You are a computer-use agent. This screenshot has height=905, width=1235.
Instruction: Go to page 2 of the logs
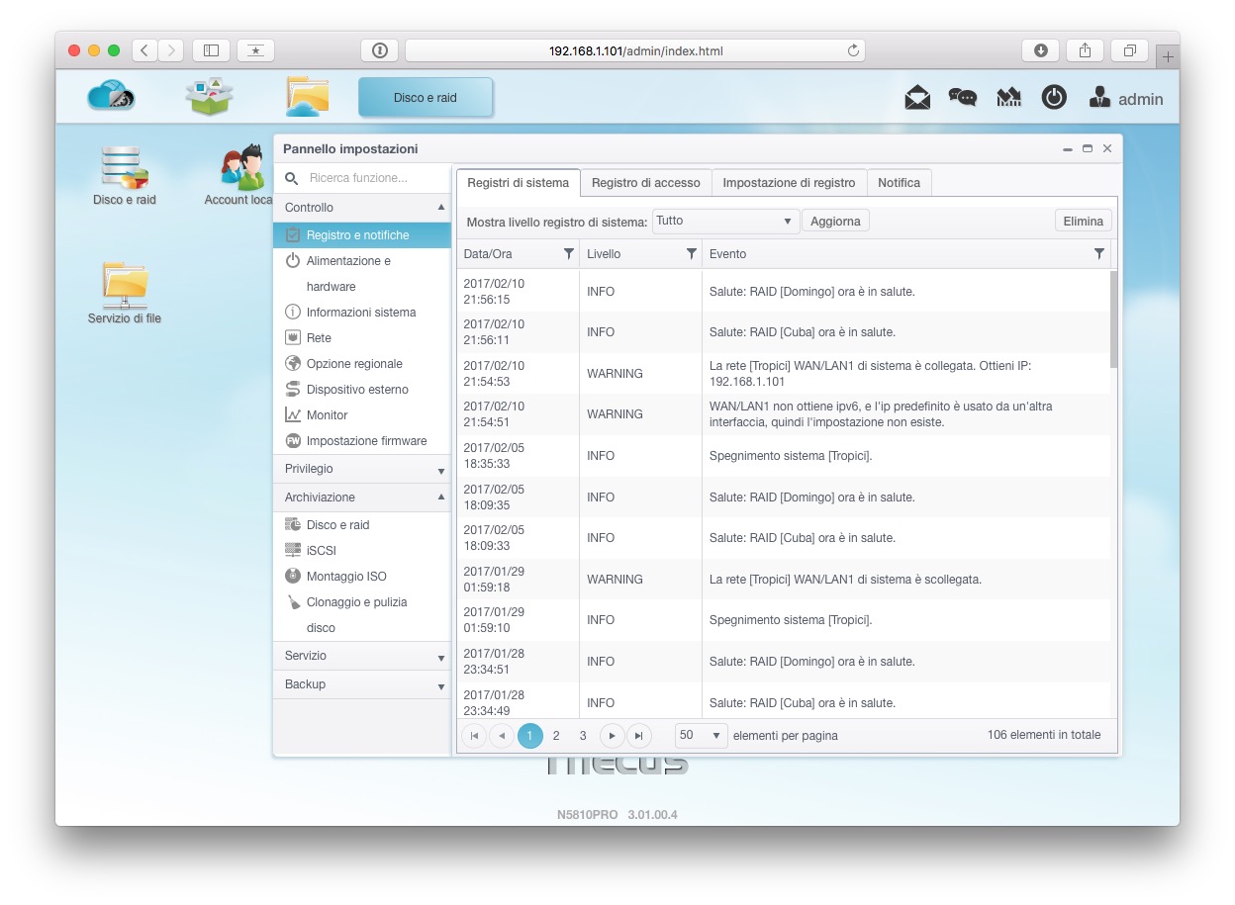coord(556,735)
